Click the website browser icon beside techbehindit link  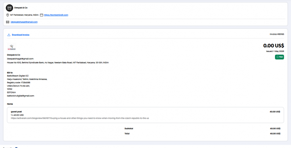coord(42,15)
